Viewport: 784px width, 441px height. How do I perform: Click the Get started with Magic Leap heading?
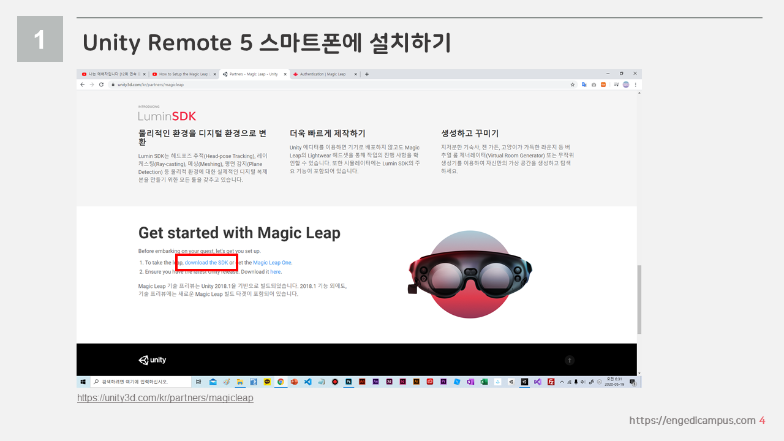(x=239, y=233)
